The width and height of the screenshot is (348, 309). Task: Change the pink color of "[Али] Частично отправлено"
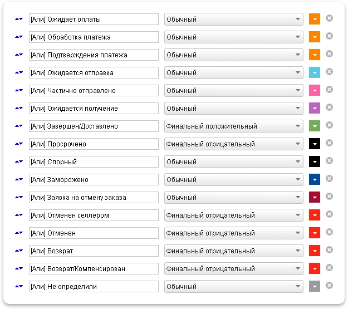(315, 90)
